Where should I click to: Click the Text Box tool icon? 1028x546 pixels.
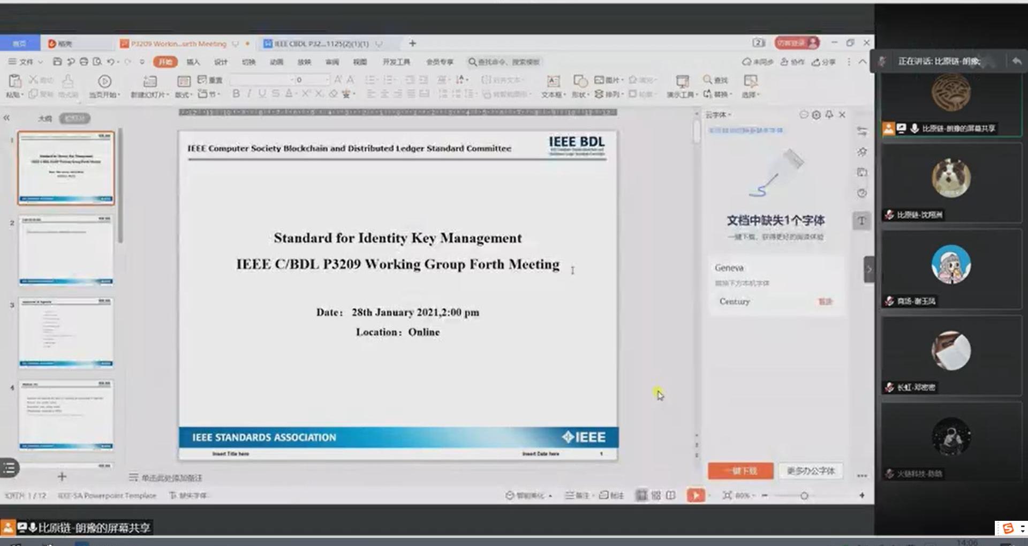(553, 81)
